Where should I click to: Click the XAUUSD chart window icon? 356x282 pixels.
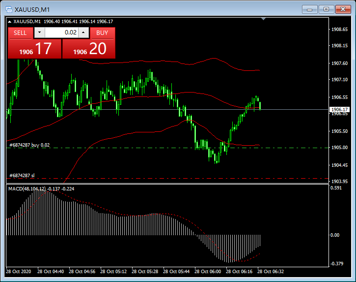tap(9, 9)
